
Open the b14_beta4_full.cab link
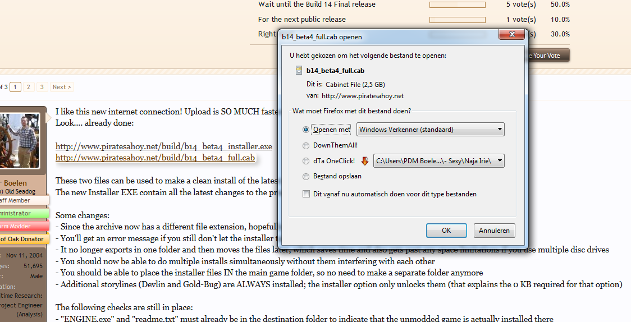click(155, 158)
